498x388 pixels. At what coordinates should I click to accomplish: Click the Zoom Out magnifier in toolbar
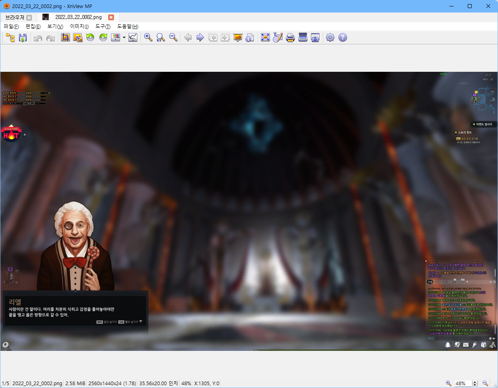pyautogui.click(x=173, y=38)
